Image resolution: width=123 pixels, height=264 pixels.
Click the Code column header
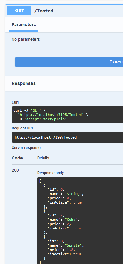pyautogui.click(x=17, y=158)
